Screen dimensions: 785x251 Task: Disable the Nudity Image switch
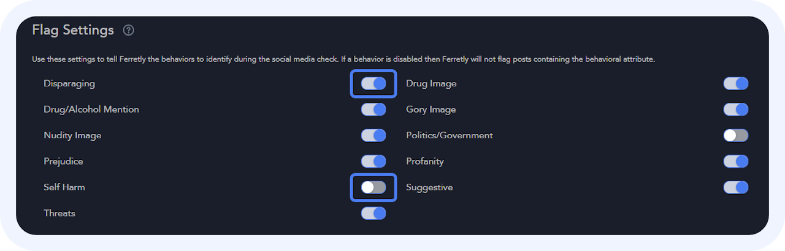[373, 135]
